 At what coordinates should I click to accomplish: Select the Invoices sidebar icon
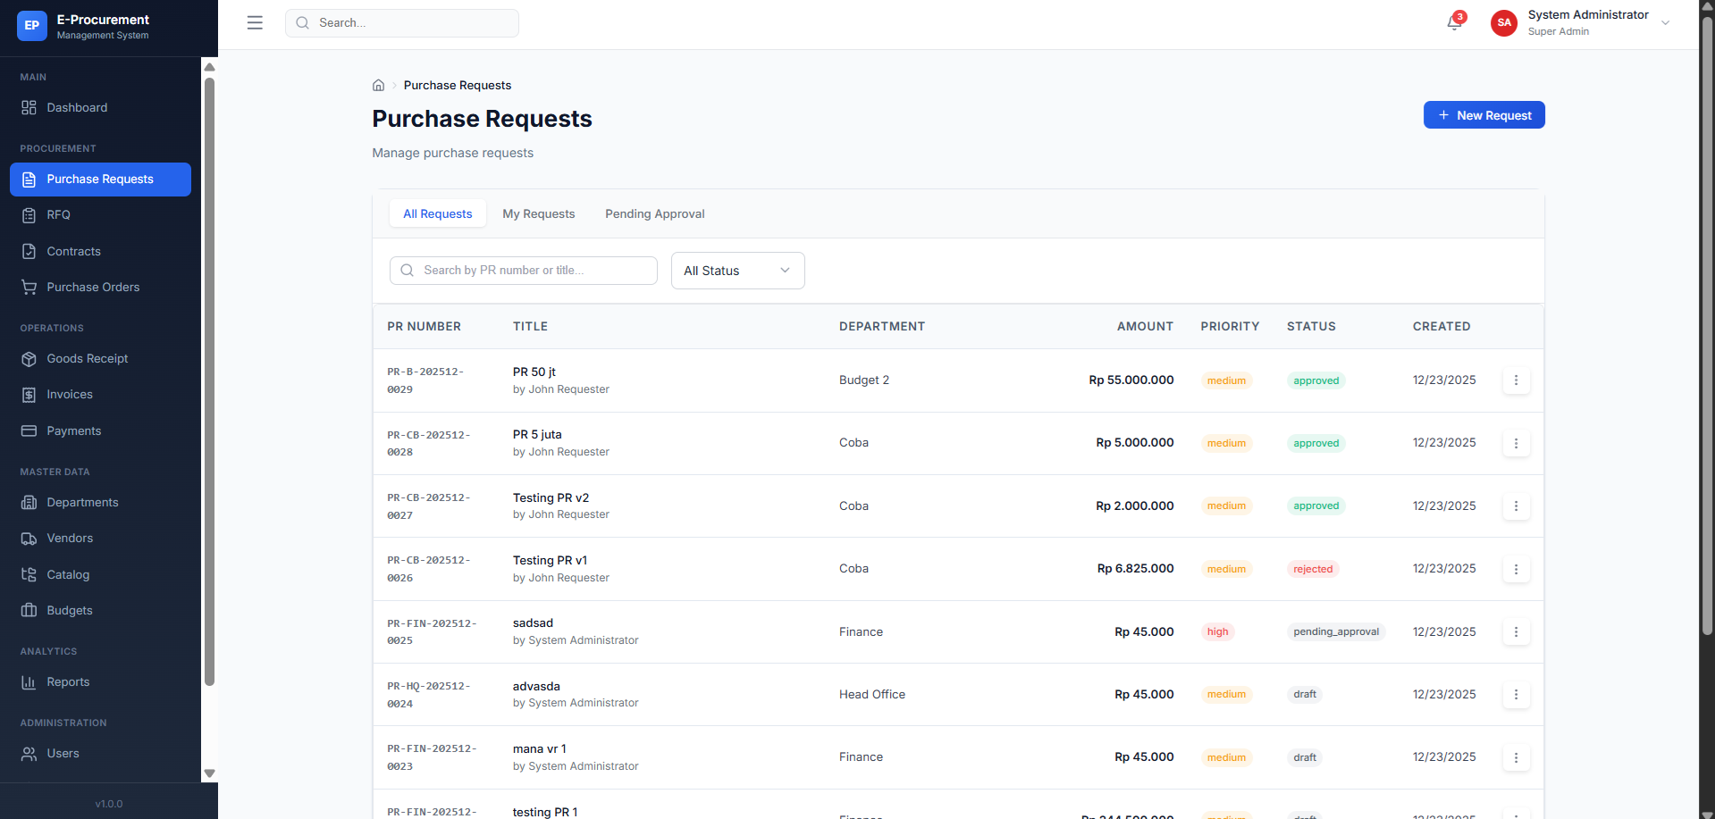29,394
